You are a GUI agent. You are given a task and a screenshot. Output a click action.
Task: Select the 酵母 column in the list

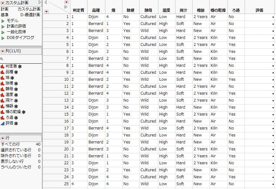pyautogui.click(x=9, y=89)
